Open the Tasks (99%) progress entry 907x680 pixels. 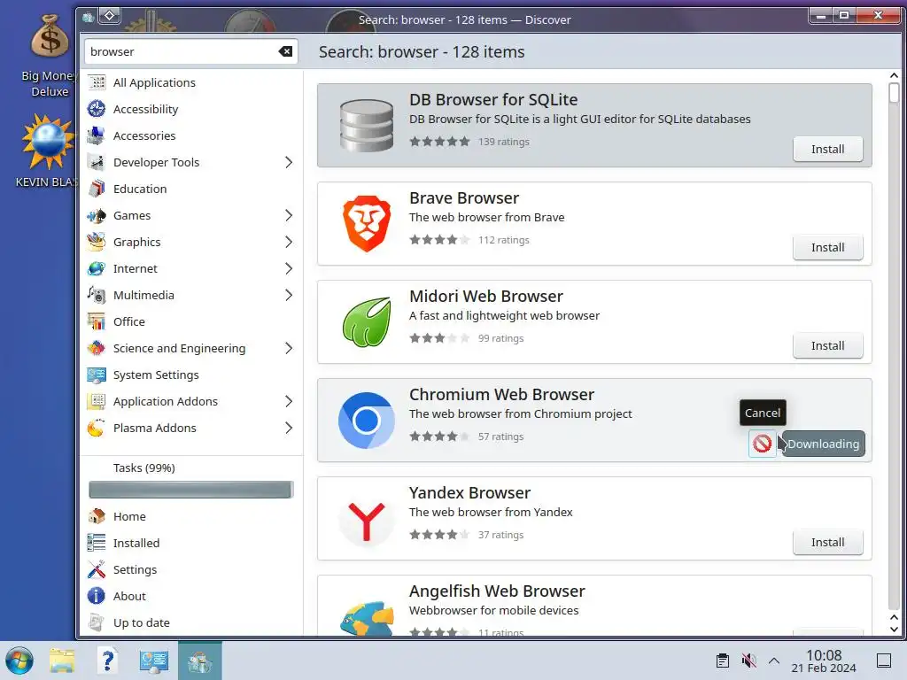144,467
